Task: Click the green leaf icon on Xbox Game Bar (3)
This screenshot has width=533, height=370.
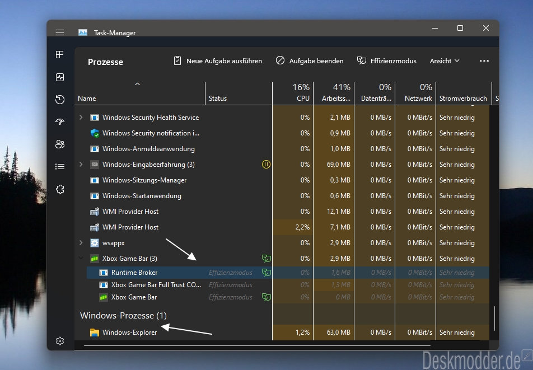Action: pyautogui.click(x=266, y=259)
